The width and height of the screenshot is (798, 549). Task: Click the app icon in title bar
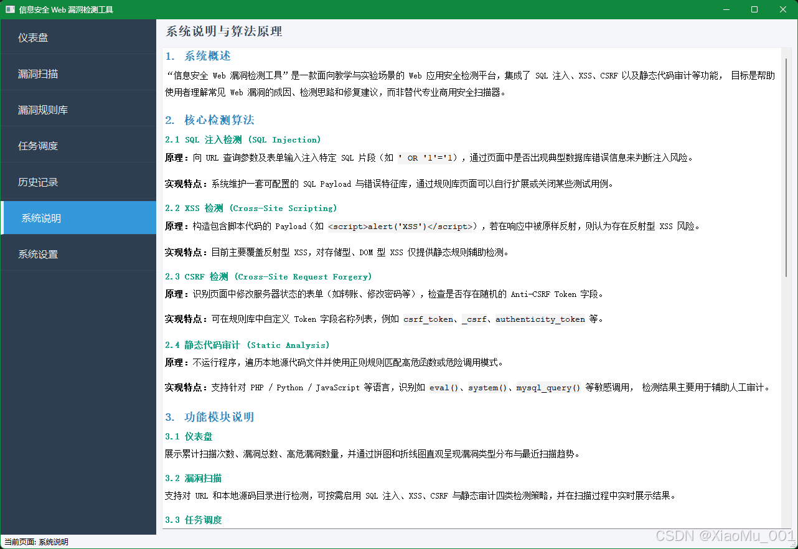point(10,9)
